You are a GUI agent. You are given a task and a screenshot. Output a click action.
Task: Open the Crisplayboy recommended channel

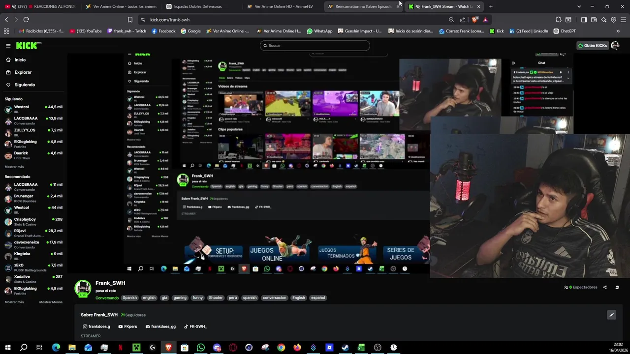coord(33,221)
